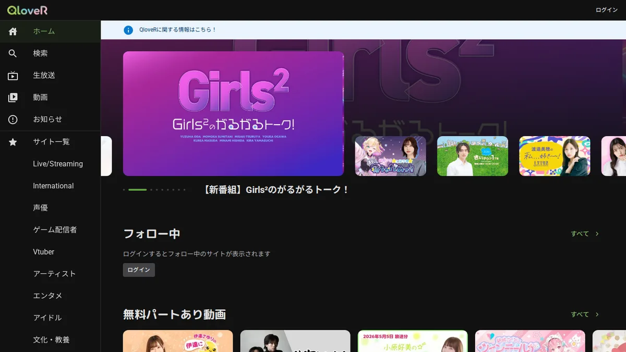Click the search magnifier icon
This screenshot has width=626, height=352.
(x=13, y=53)
